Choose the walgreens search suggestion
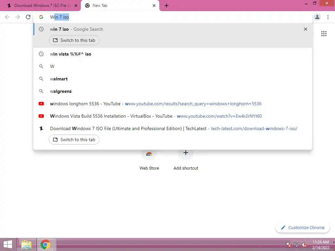 click(173, 91)
